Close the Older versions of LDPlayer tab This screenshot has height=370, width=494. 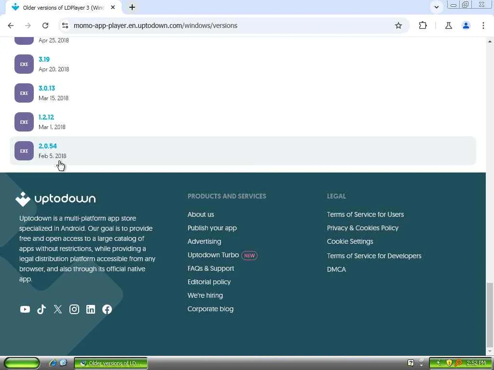tap(113, 7)
